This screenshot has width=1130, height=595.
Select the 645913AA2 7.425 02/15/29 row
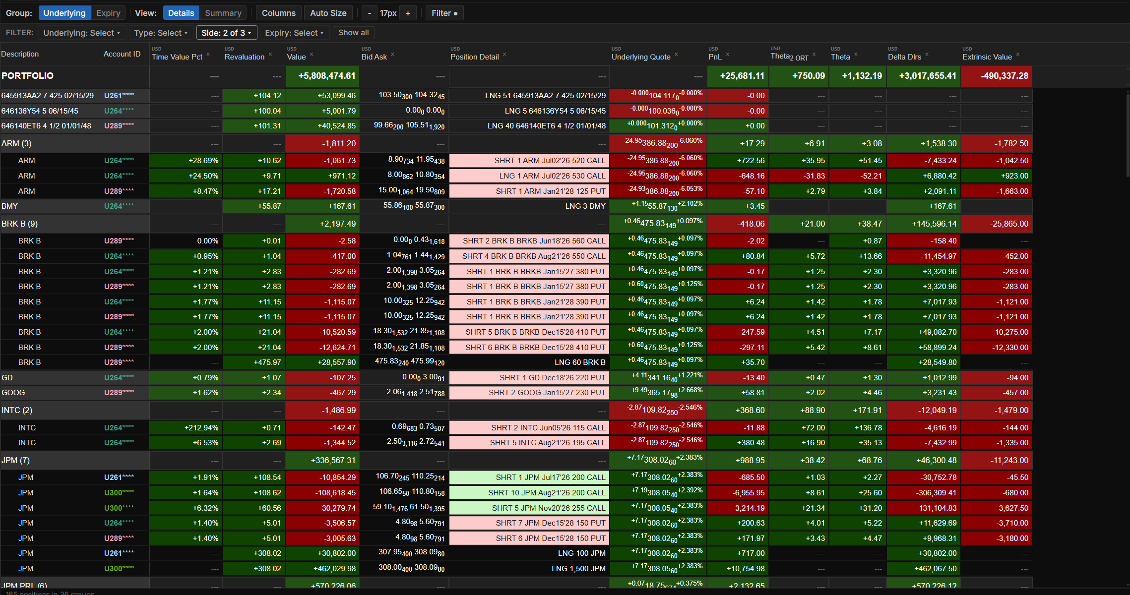point(516,96)
